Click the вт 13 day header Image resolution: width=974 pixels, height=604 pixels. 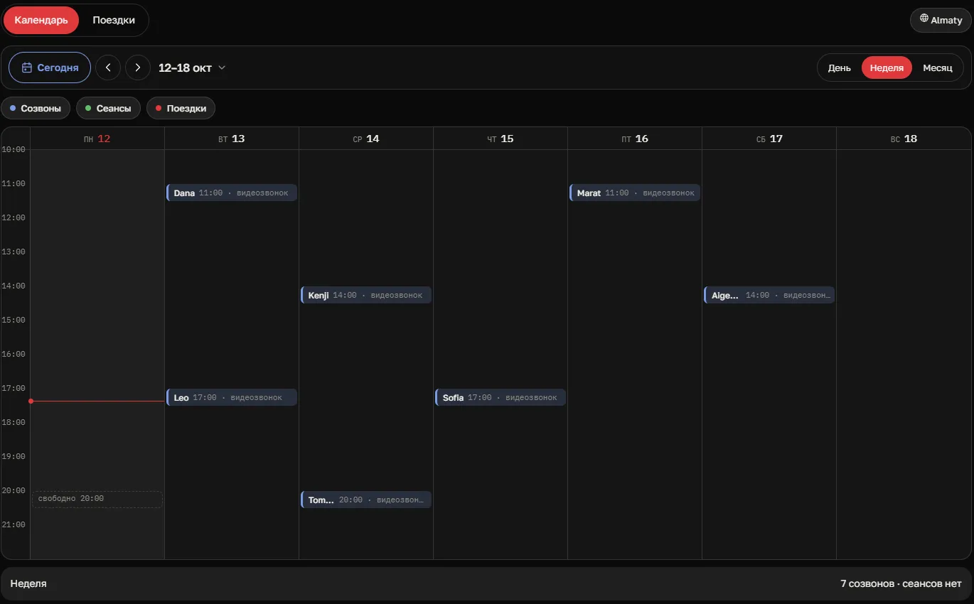point(232,139)
